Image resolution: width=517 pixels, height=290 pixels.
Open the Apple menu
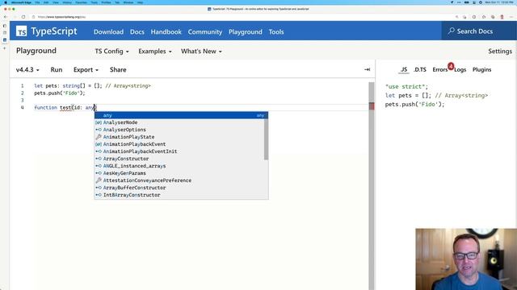pyautogui.click(x=6, y=2)
